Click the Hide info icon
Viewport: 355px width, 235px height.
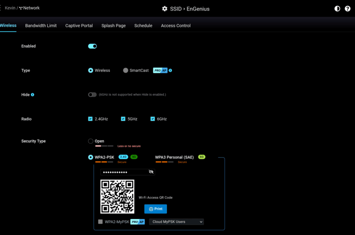pos(33,95)
